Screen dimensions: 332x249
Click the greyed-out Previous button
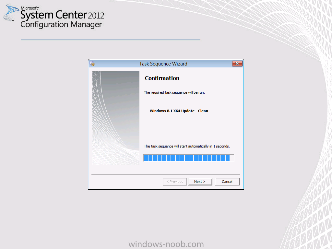pyautogui.click(x=175, y=182)
